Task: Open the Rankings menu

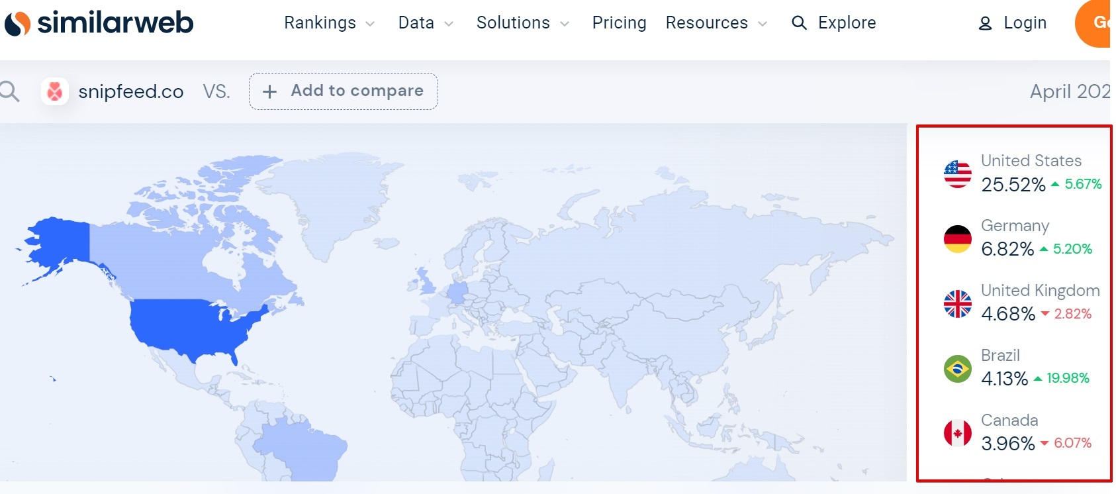Action: [330, 23]
